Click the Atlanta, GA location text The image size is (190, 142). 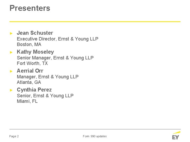[29, 82]
